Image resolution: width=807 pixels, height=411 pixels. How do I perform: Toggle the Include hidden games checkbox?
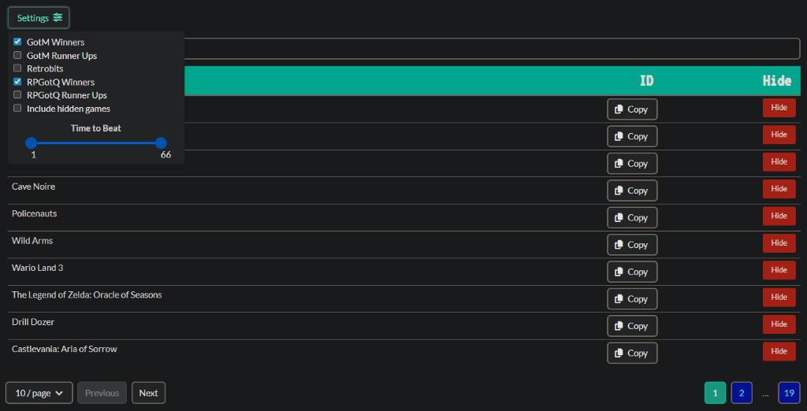tap(17, 109)
